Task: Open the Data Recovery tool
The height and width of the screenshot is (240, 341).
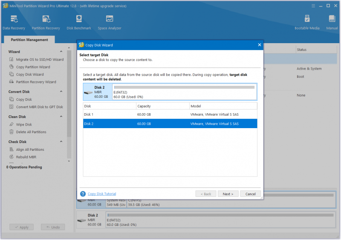Action: tap(14, 23)
